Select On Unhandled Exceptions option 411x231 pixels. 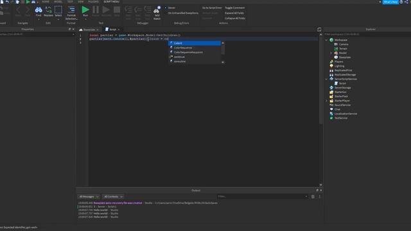pos(183,13)
